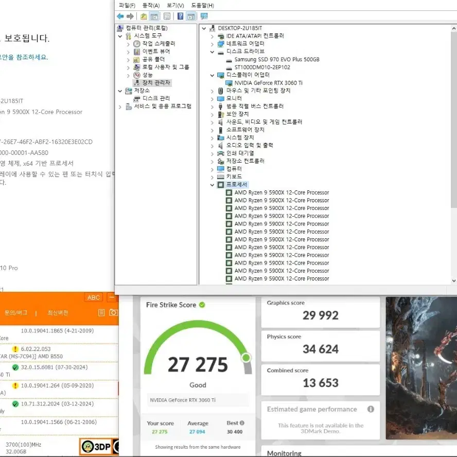Click the DESKTOP-2U185IT computer icon
This screenshot has height=457, width=457.
(212, 28)
